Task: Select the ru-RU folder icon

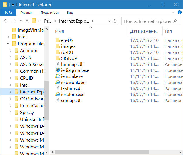Action: click(58, 52)
